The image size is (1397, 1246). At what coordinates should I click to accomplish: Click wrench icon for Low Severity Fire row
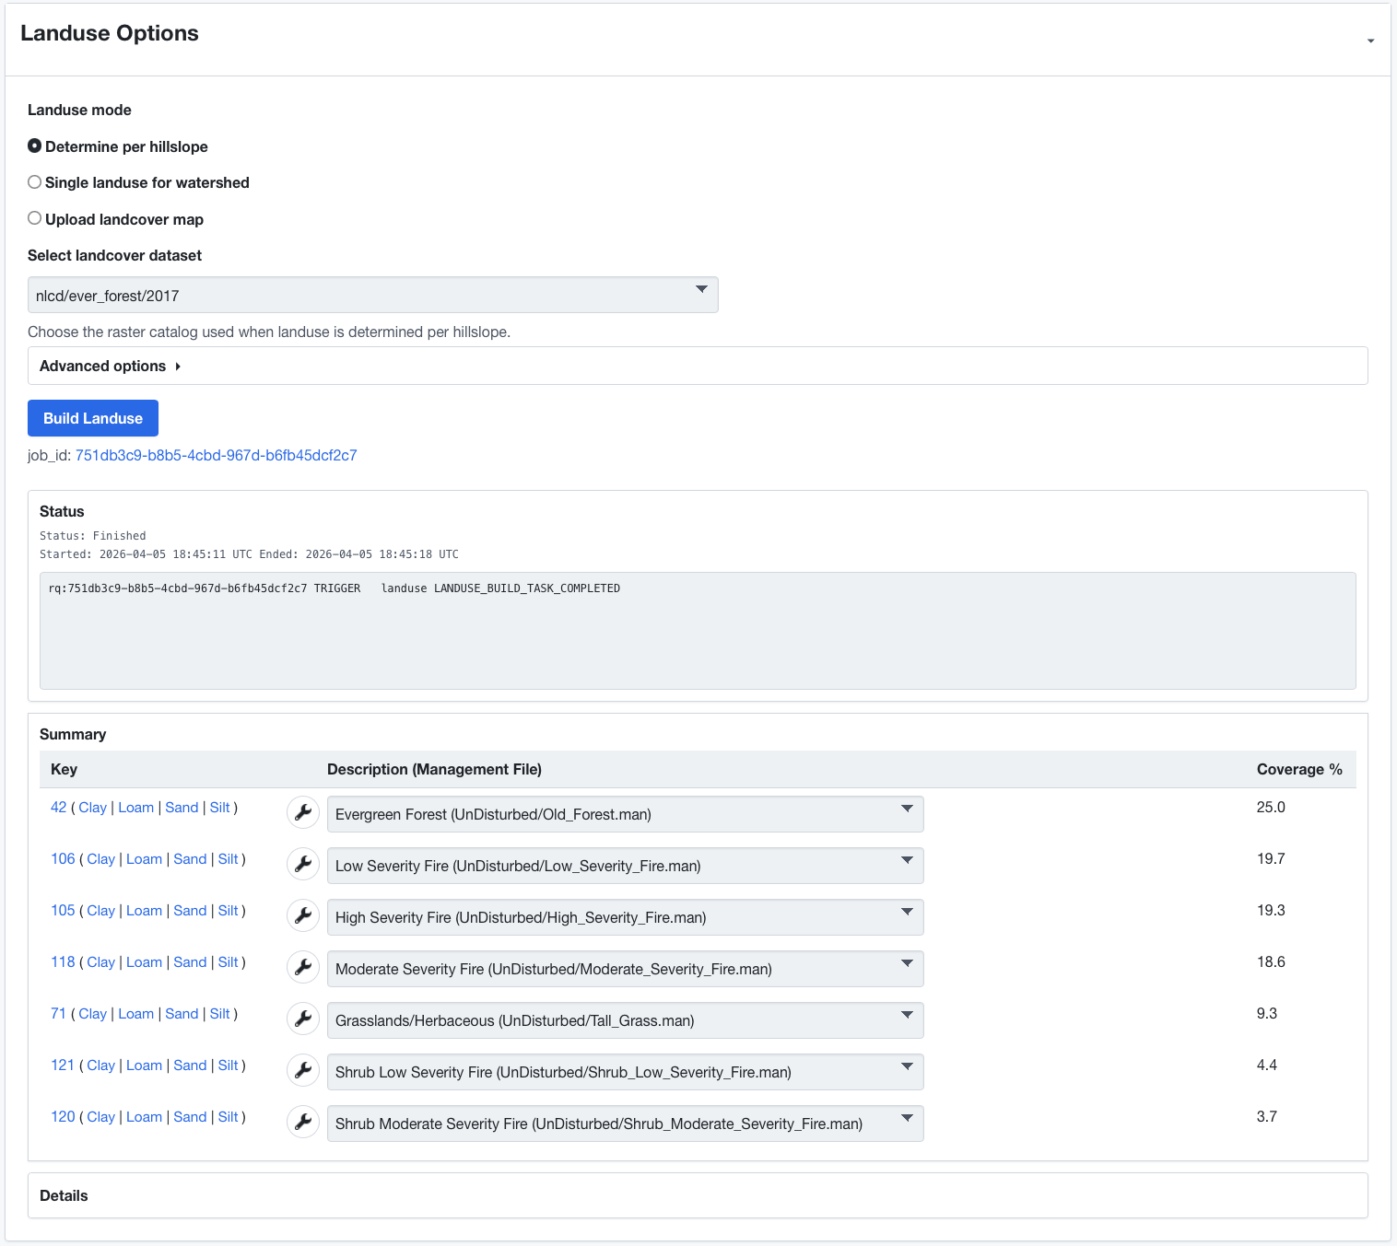tap(302, 864)
